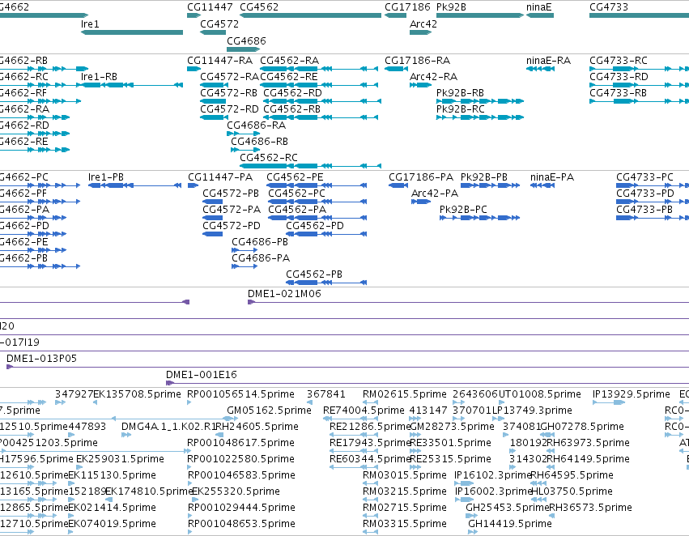Open EST GH14419.5prime label
Viewport: 689px width, 536px height.
510,524
